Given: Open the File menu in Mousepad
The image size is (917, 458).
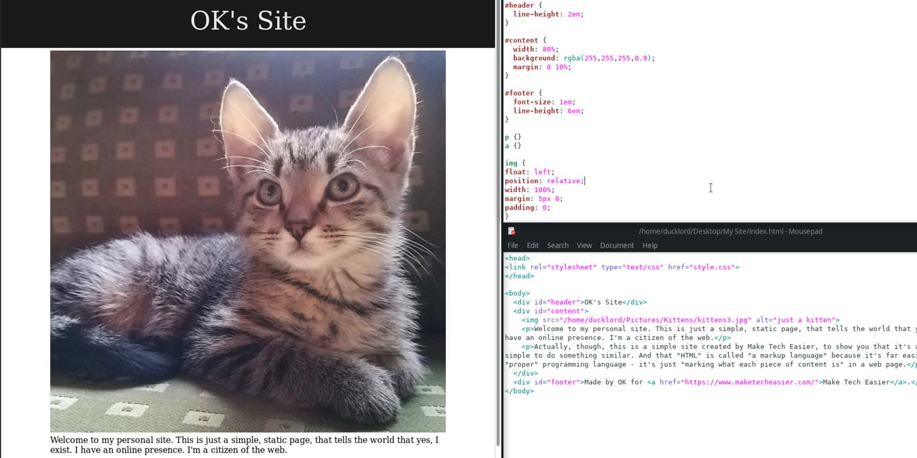Looking at the screenshot, I should (x=513, y=245).
